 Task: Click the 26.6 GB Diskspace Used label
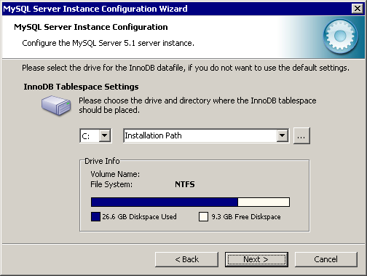[139, 216]
